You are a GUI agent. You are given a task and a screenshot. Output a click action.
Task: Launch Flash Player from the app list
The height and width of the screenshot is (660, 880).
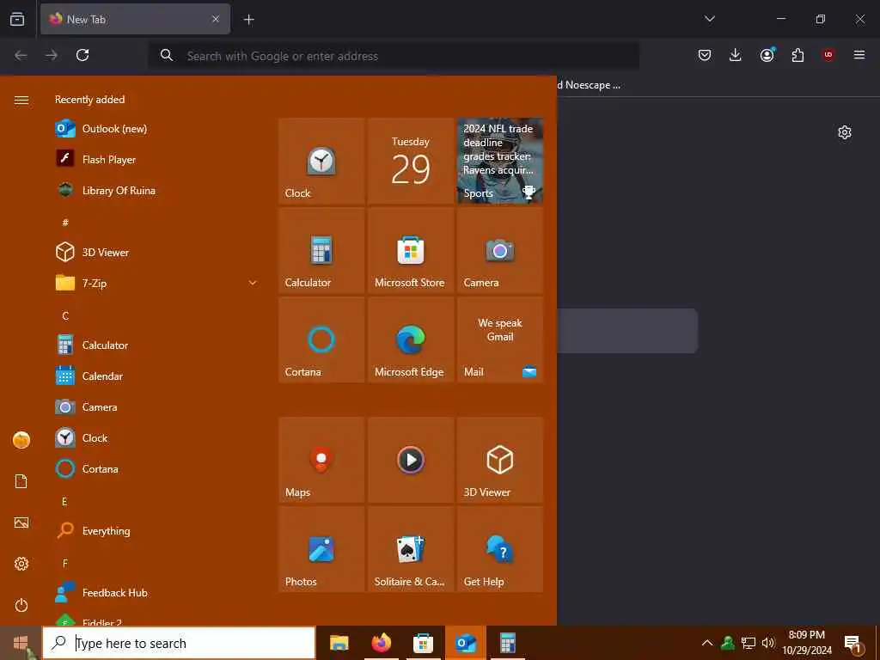click(157, 159)
